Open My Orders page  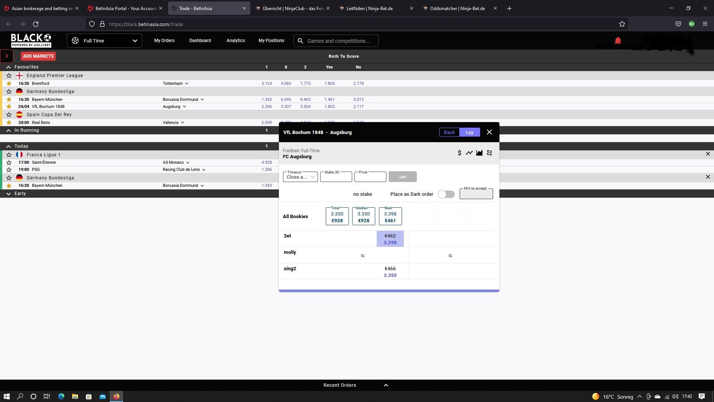tap(164, 41)
